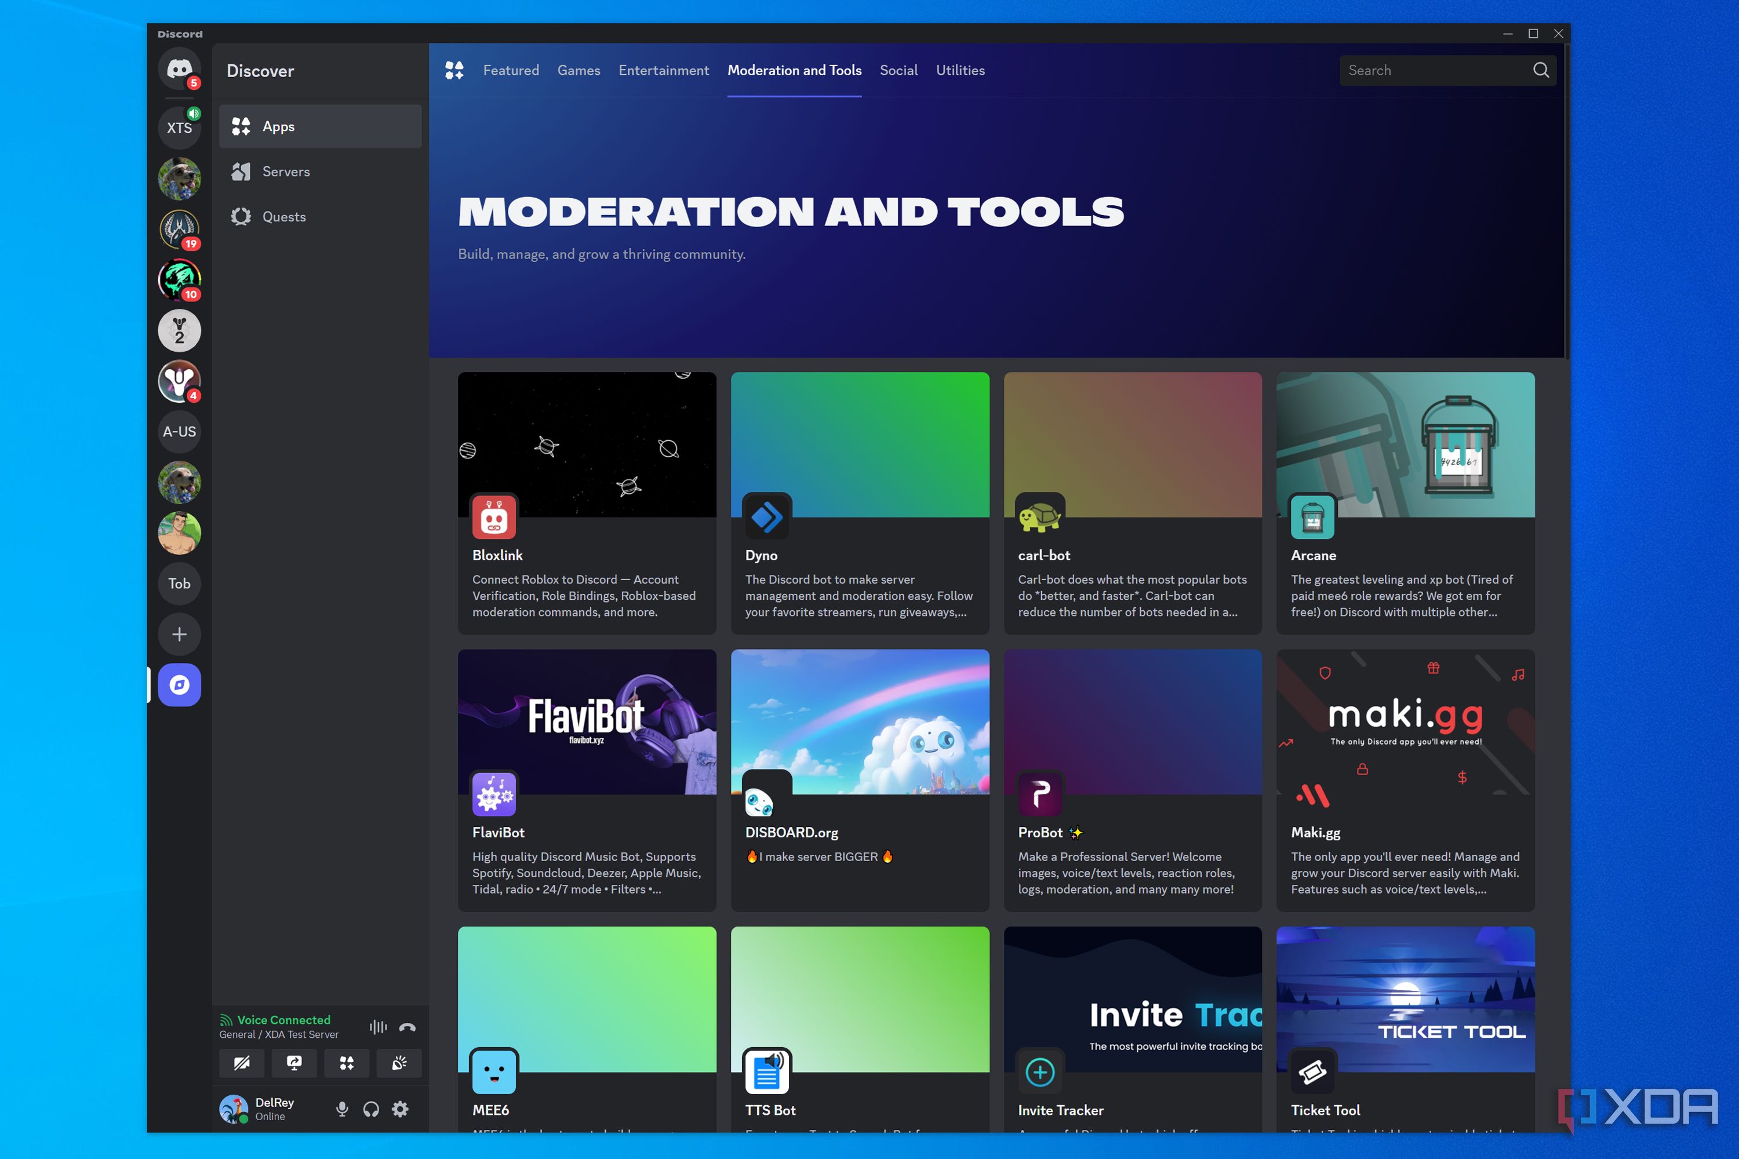Select the Moderation and Tools tab
The image size is (1739, 1159).
(794, 70)
